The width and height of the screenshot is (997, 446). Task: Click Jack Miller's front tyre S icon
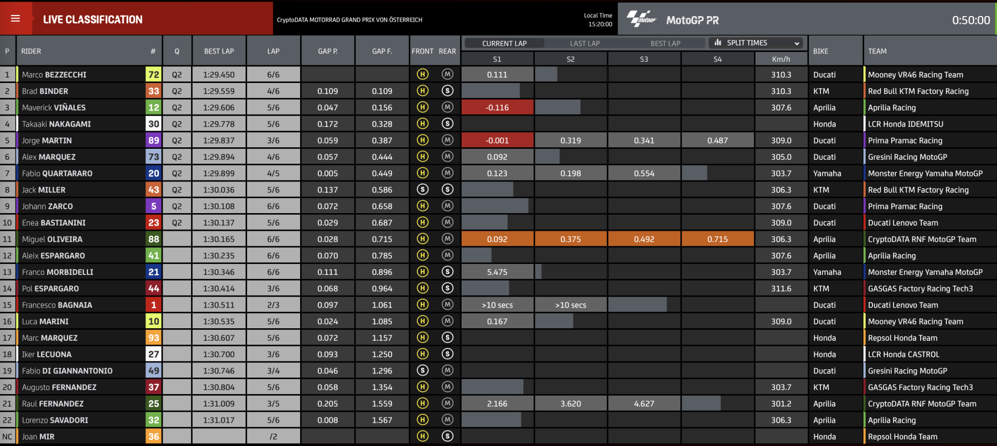423,190
